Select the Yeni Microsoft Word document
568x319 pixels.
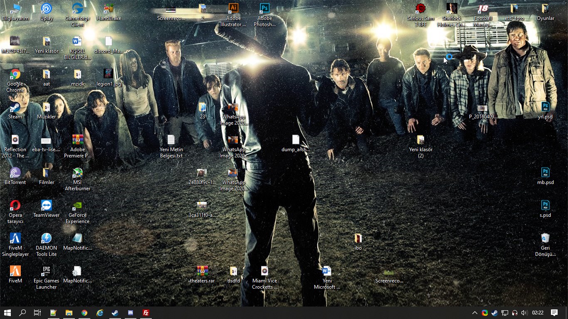tap(327, 277)
